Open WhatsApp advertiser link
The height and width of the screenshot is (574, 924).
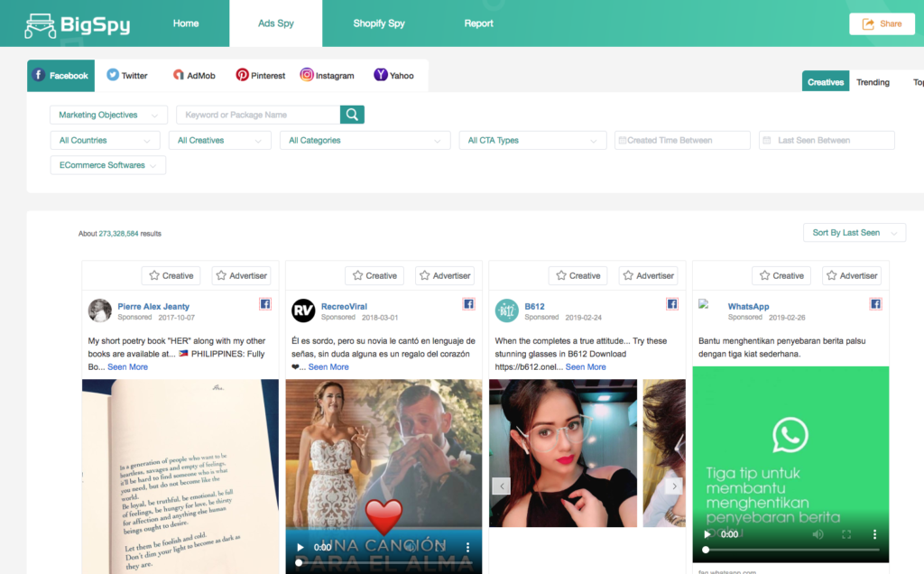click(x=748, y=307)
